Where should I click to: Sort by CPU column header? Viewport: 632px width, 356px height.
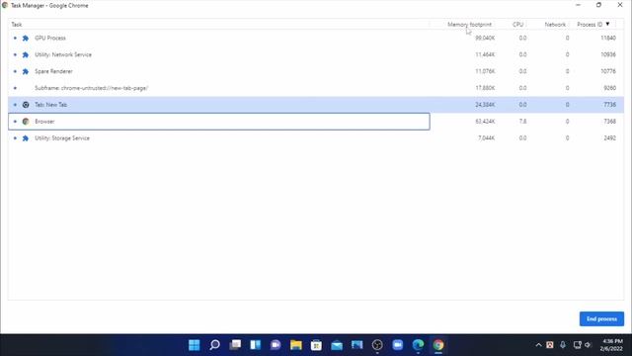coord(517,25)
